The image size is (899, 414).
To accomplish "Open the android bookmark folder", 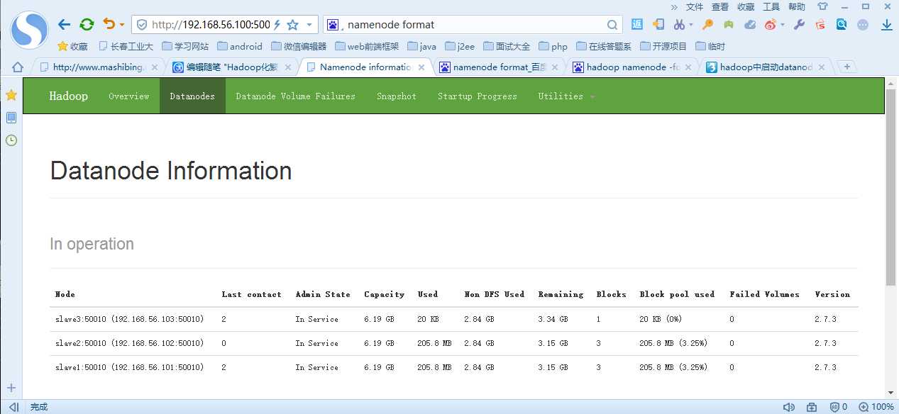I will pyautogui.click(x=240, y=46).
